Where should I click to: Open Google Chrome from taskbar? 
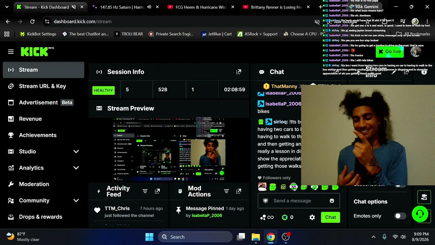[271, 237]
